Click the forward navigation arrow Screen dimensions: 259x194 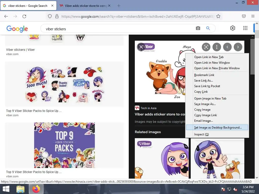[x=15, y=16]
